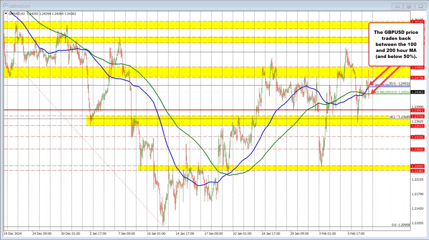Image resolution: width=429 pixels, height=240 pixels.
Task: Click the red resistance label 1.24999
Action: coord(418,68)
